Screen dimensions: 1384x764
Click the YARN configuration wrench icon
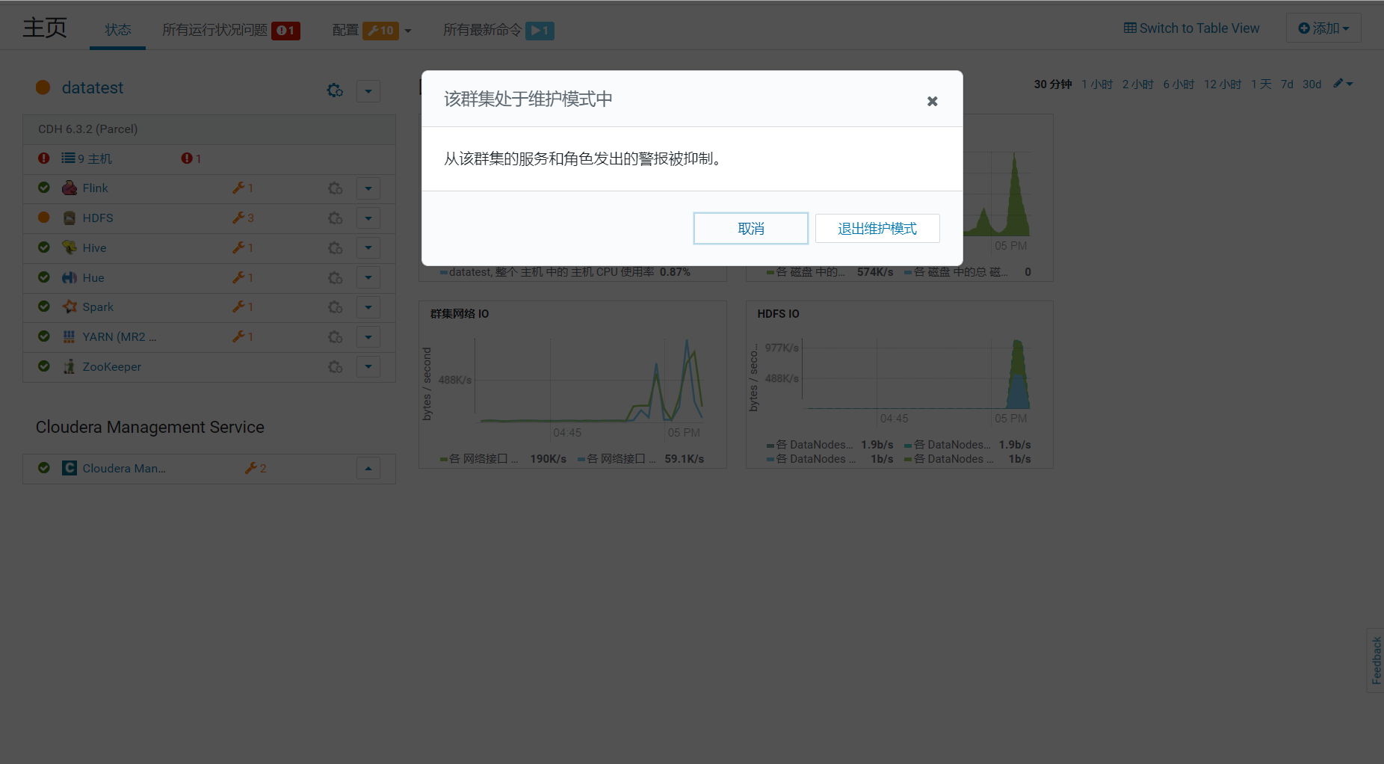(x=243, y=336)
